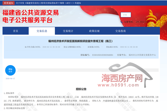Go to the 政策法规 tab
Screen dimensions: 167x111
pos(94,31)
